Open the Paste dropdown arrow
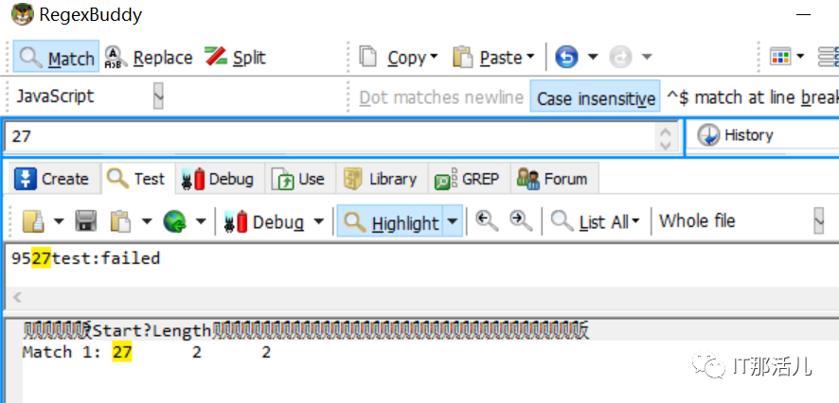This screenshot has width=839, height=403. 530,56
